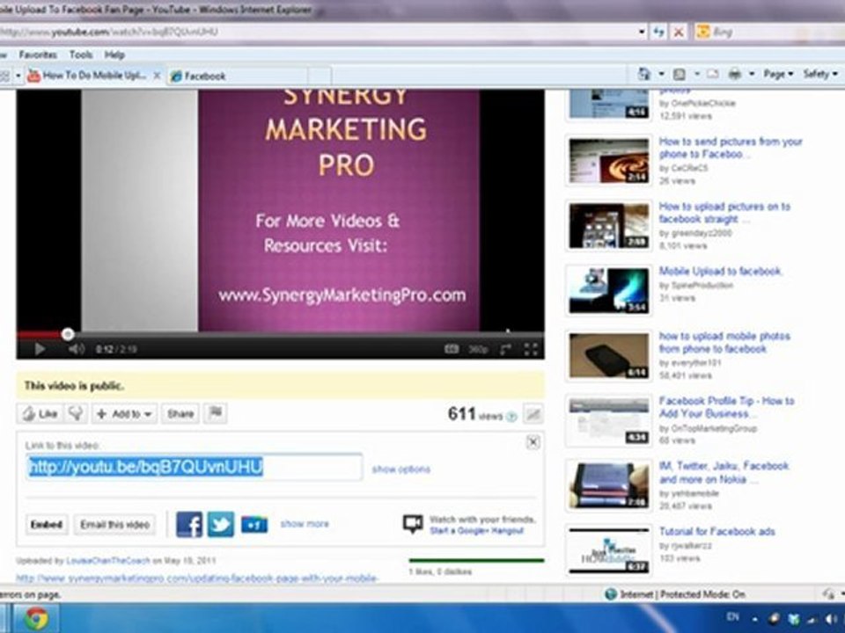Click Internet Protected Mode status text
Image resolution: width=845 pixels, height=633 pixels.
(x=683, y=594)
